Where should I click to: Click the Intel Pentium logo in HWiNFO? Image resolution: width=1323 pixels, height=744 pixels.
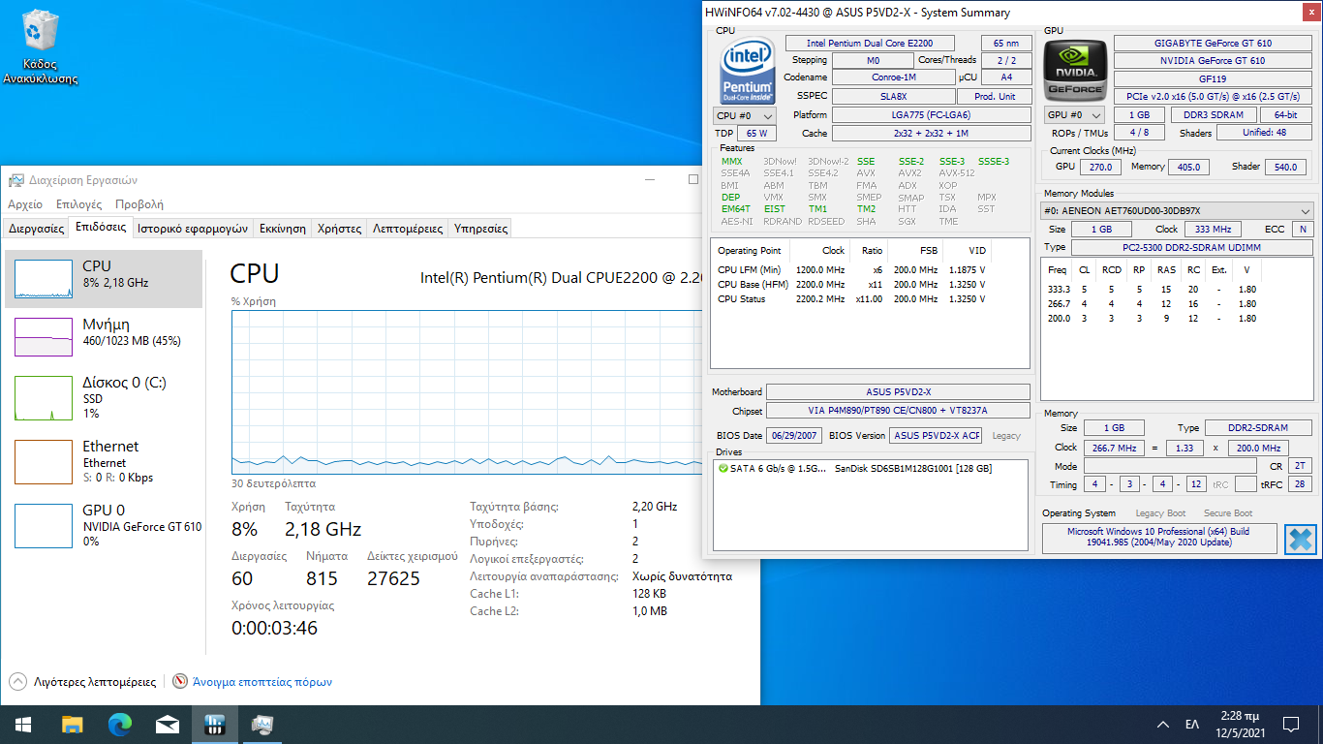coord(748,71)
